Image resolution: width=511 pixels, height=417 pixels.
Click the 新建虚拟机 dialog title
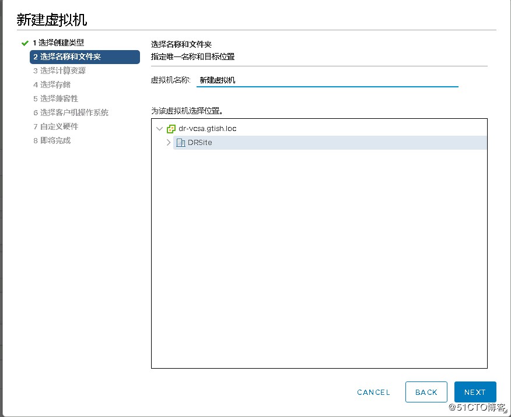pos(52,20)
